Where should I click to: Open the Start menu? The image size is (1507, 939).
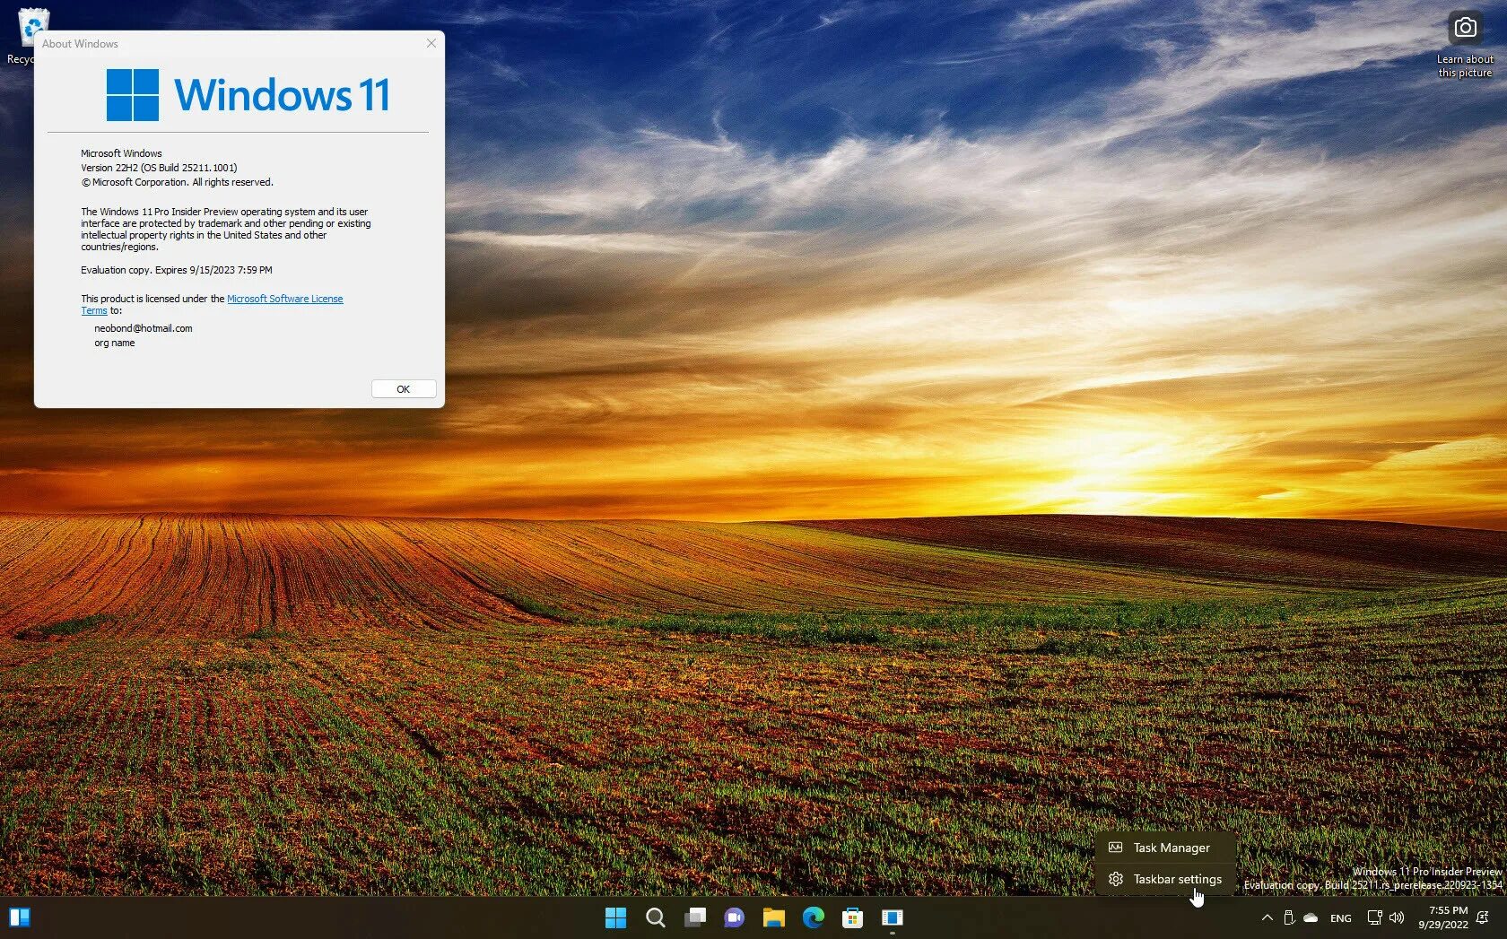[x=615, y=917]
